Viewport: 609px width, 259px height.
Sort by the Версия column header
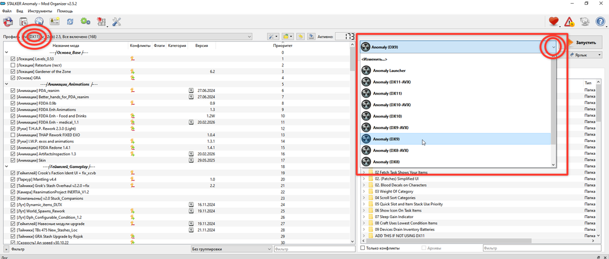point(202,46)
